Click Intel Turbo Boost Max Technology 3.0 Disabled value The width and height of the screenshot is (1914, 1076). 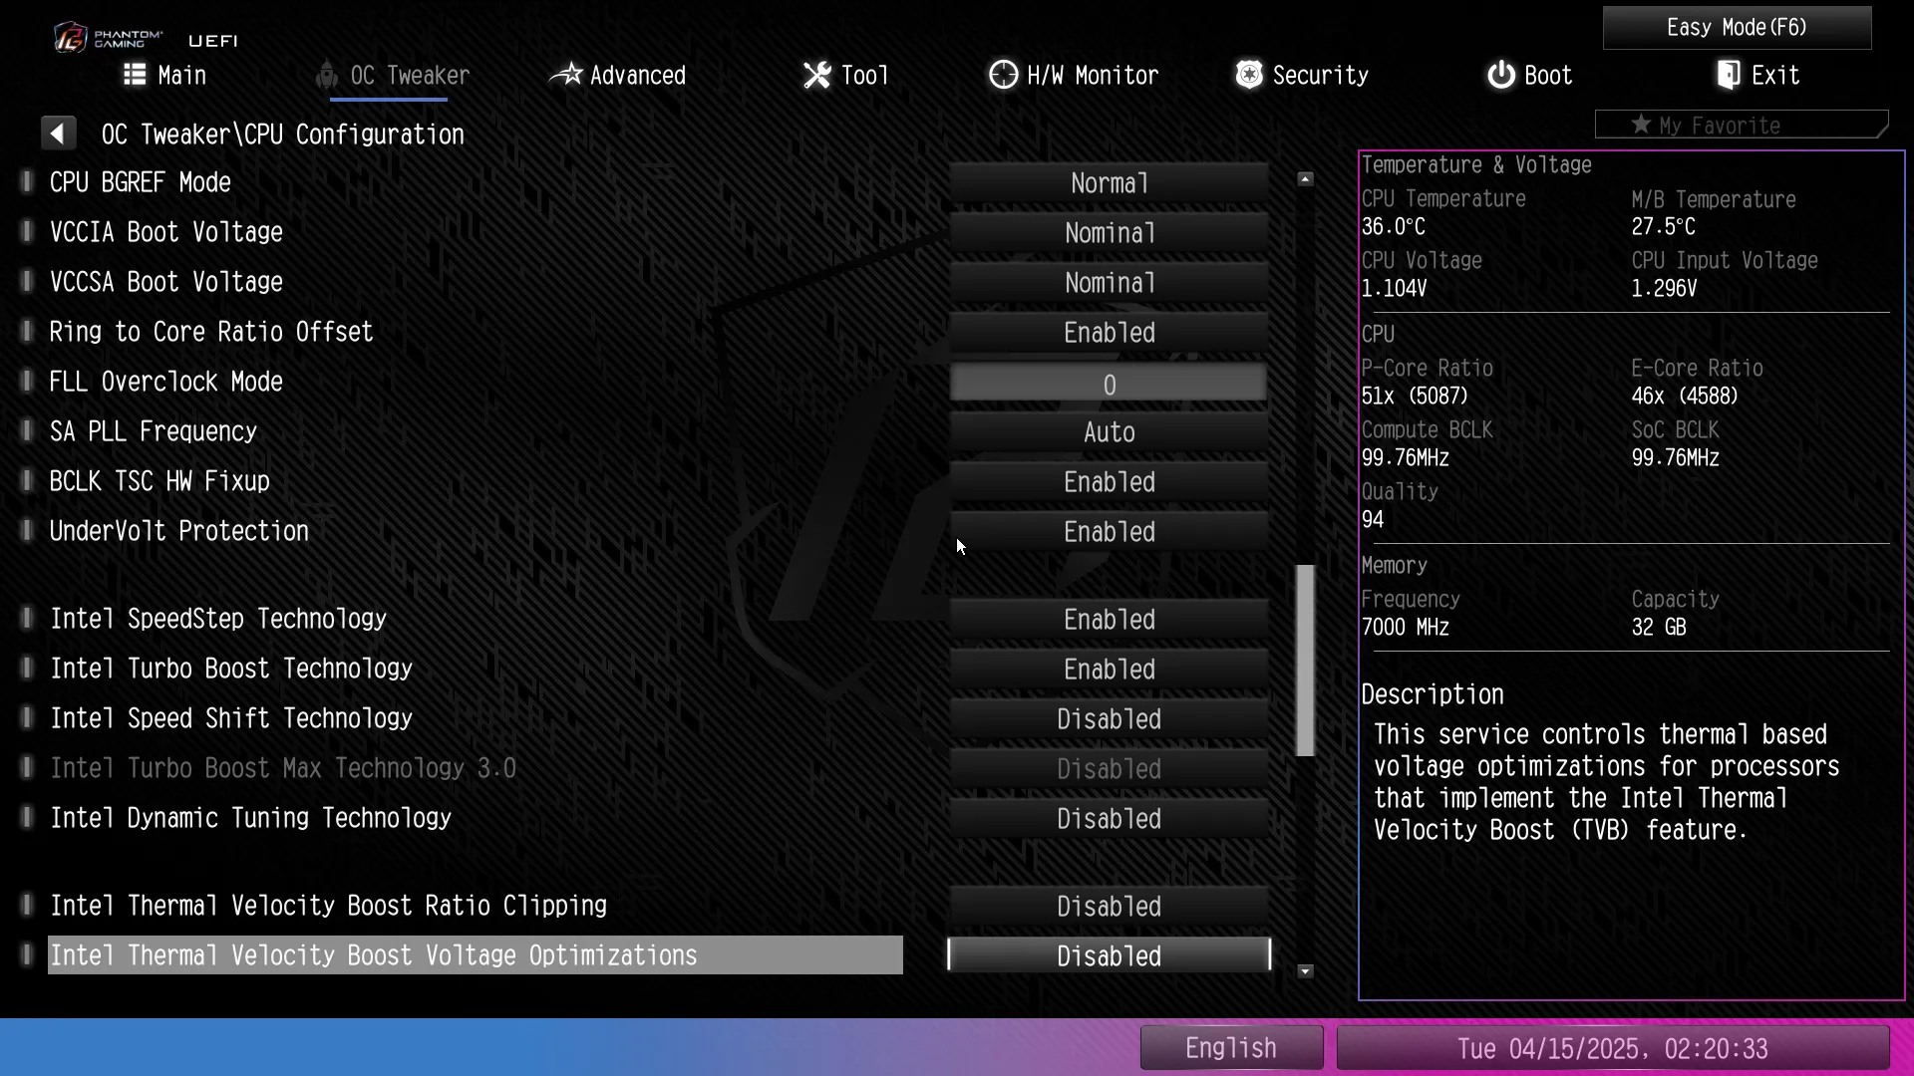(1109, 769)
